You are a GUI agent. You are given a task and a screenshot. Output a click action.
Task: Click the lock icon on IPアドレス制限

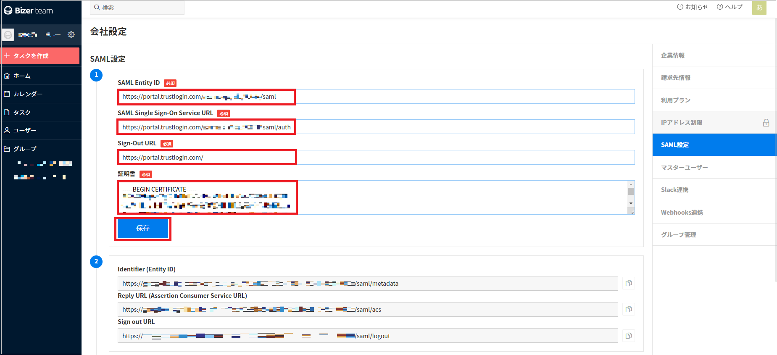pos(766,123)
